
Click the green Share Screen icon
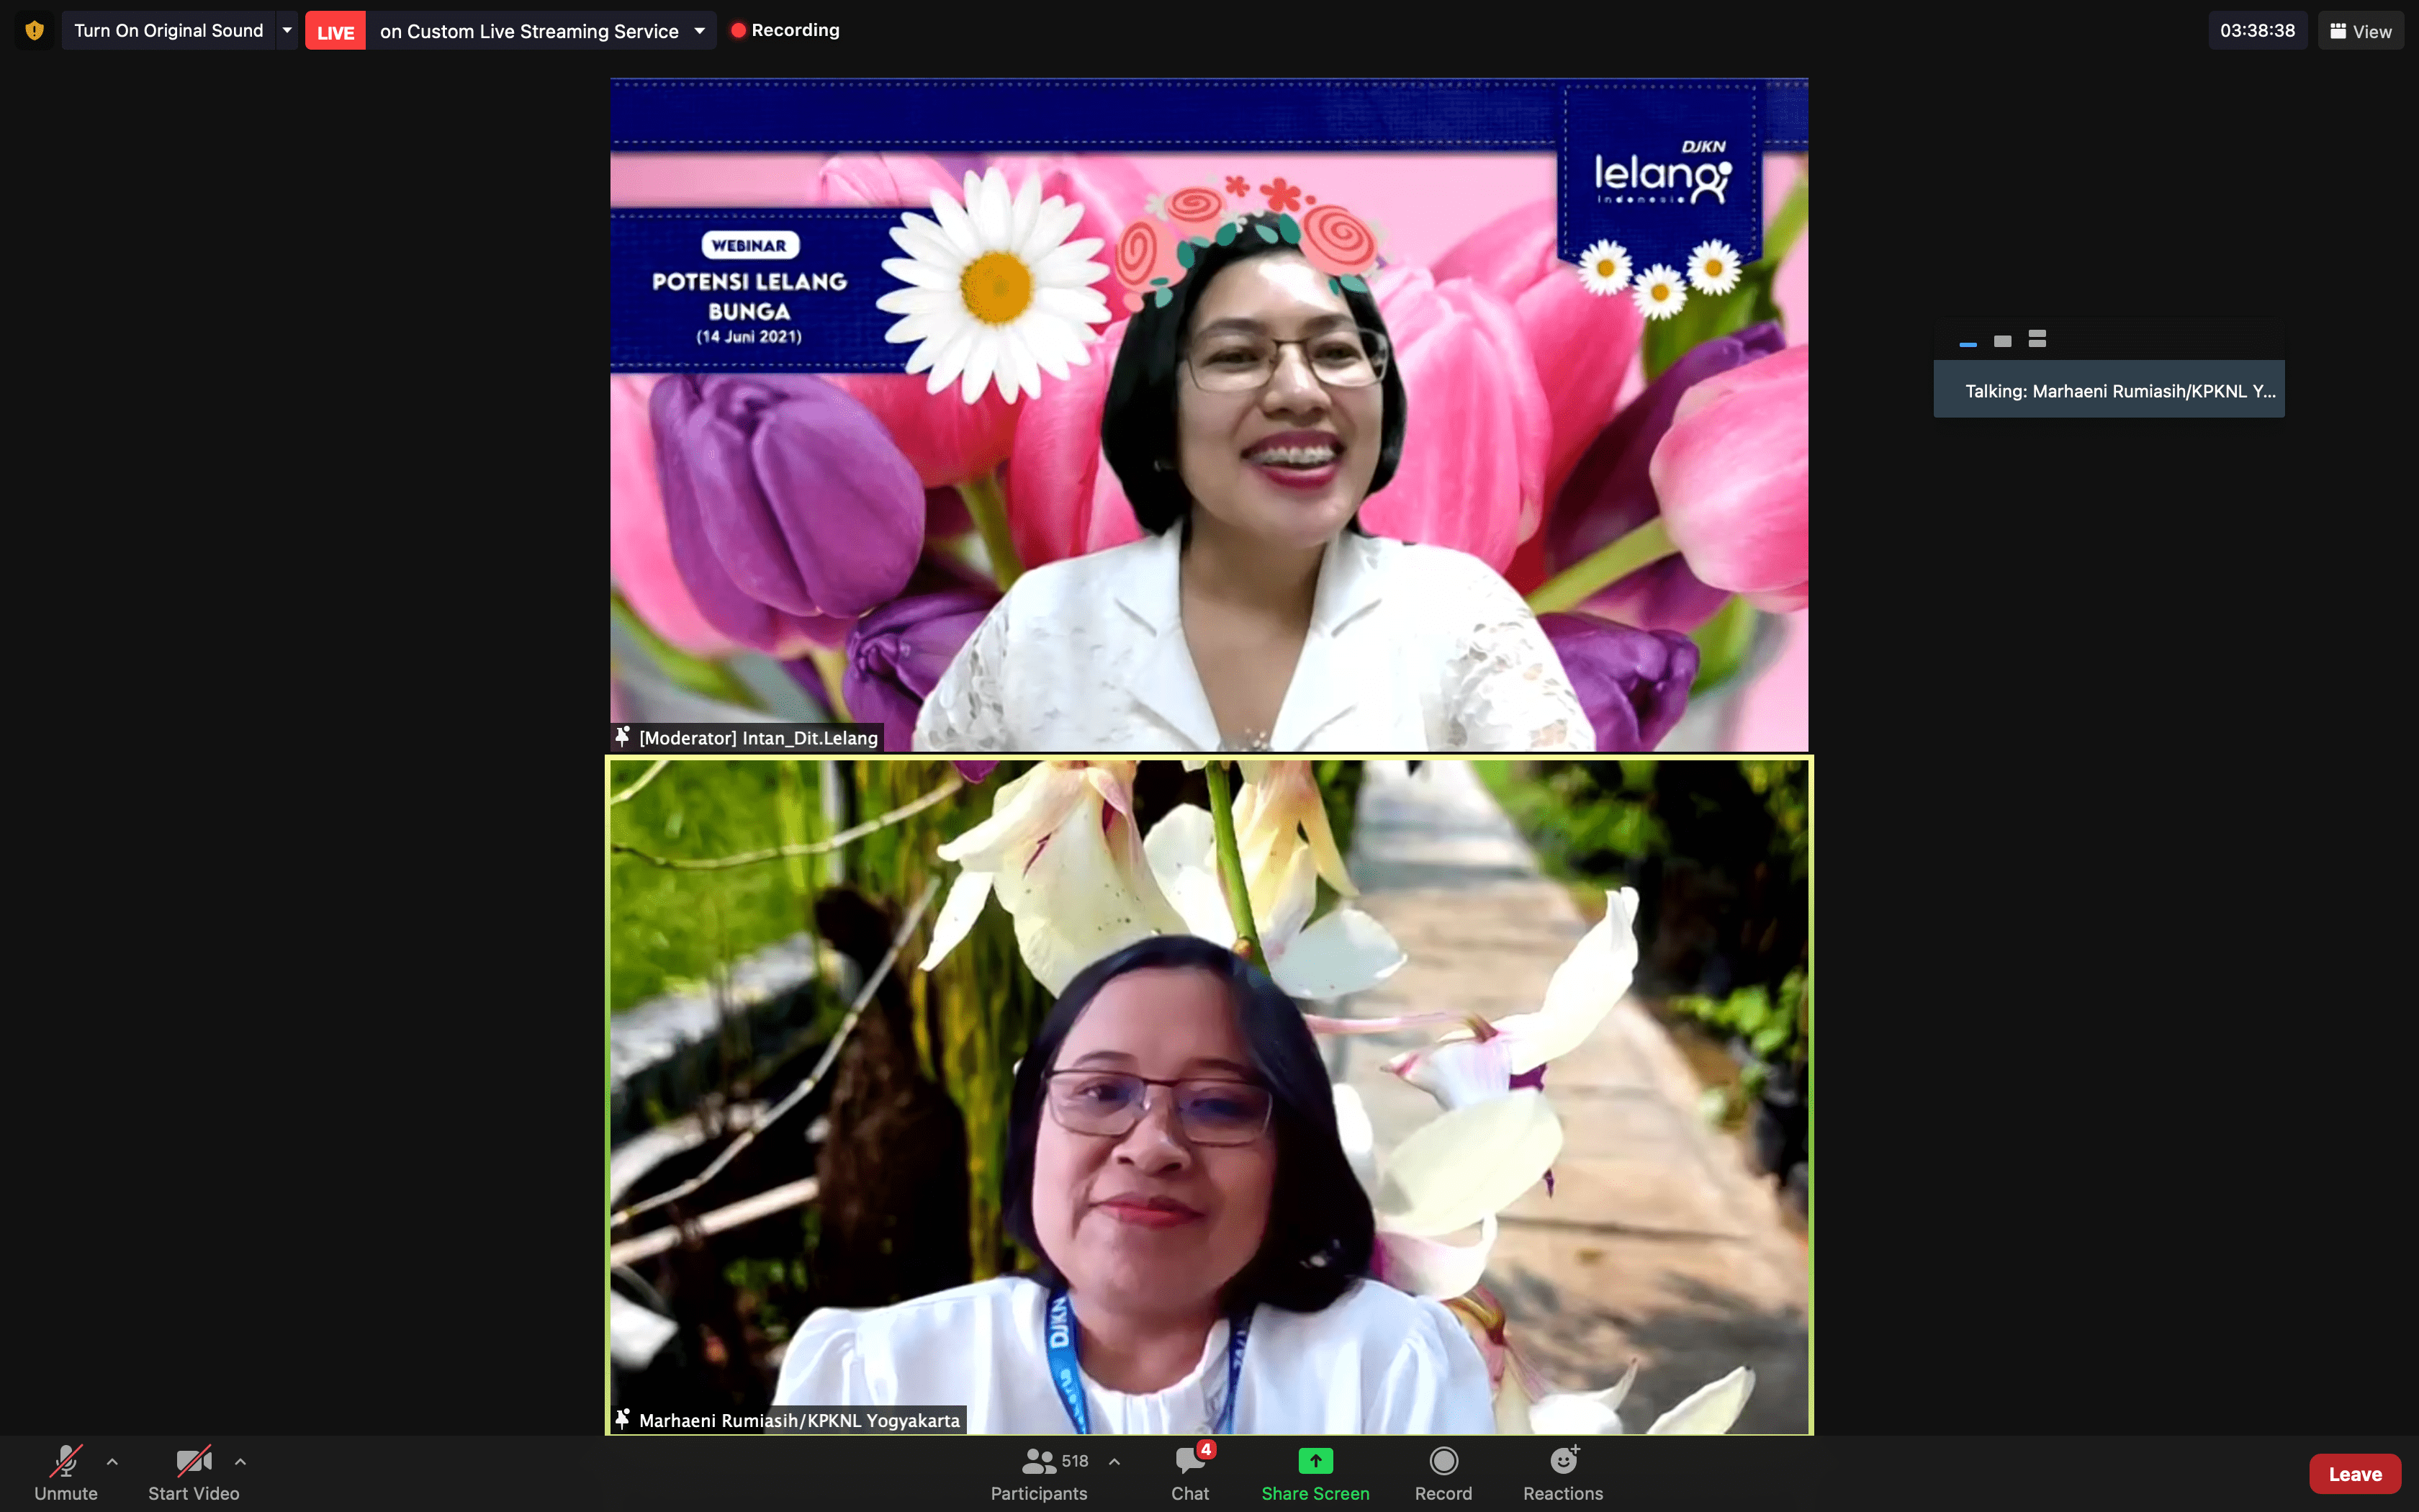click(1315, 1462)
